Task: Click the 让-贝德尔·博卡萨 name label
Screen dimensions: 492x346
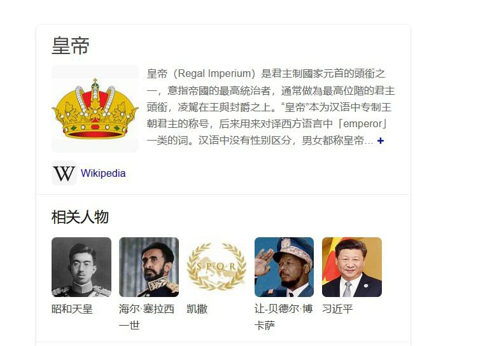Action: tap(283, 317)
